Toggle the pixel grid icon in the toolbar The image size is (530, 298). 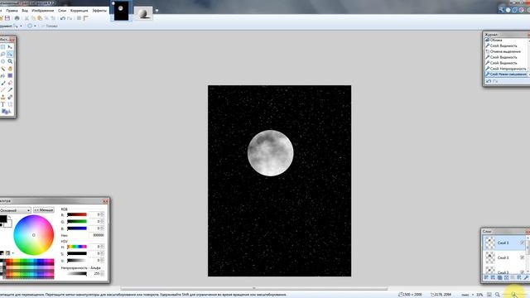point(79,18)
